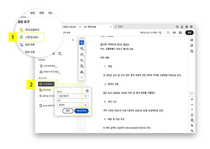Click the 공유 share button
The height and width of the screenshot is (149, 210).
pyautogui.click(x=189, y=33)
